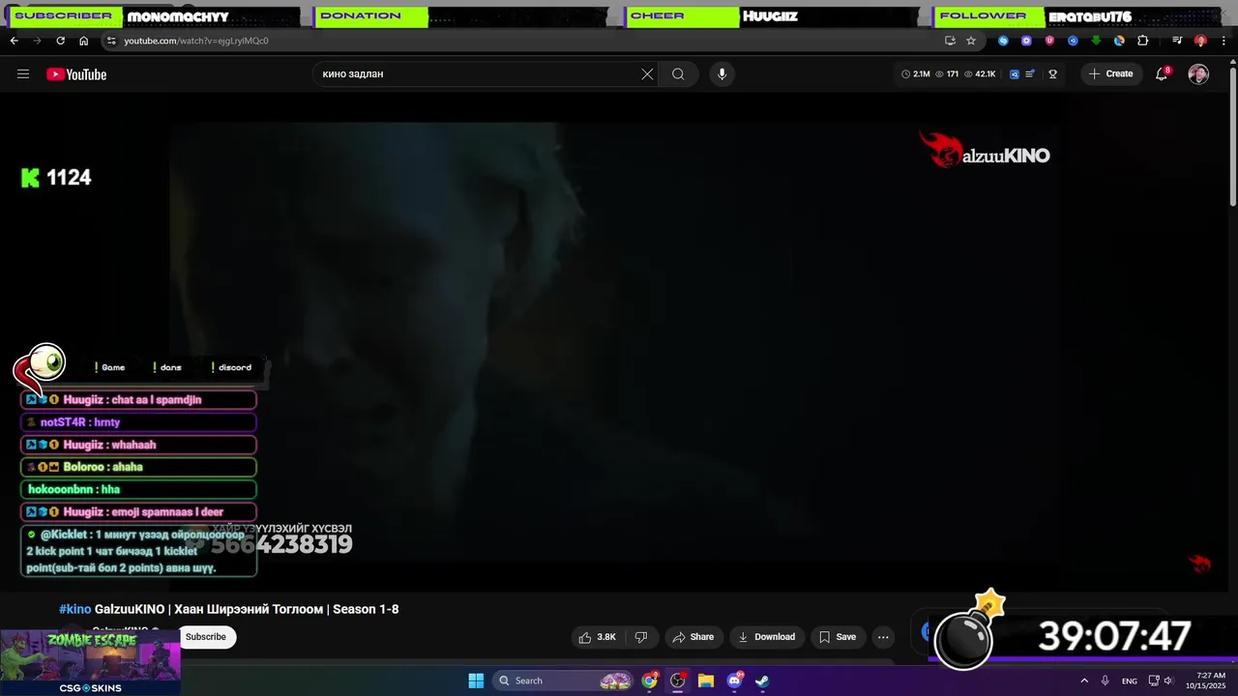
Task: Open the trophy icon in YouTube header
Action: pos(1052,73)
